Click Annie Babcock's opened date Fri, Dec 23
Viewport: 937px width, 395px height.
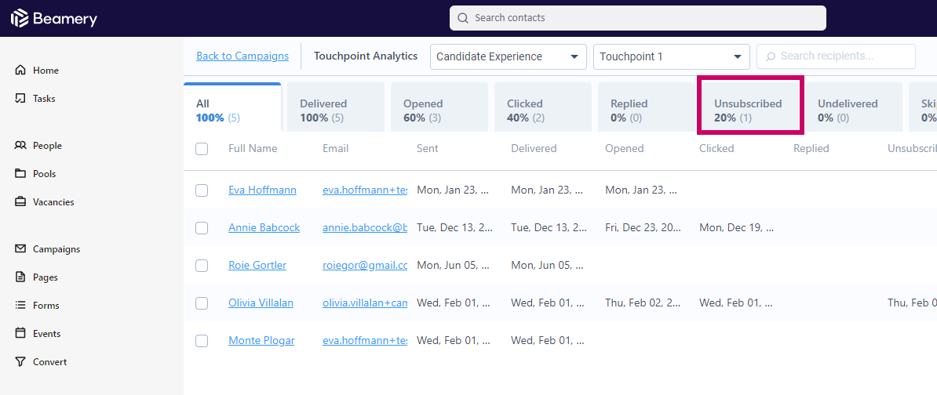click(x=643, y=228)
